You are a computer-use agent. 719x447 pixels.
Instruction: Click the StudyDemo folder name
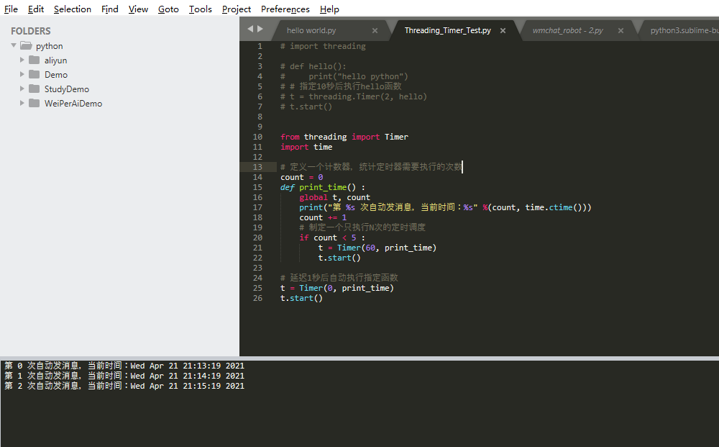[x=66, y=89]
